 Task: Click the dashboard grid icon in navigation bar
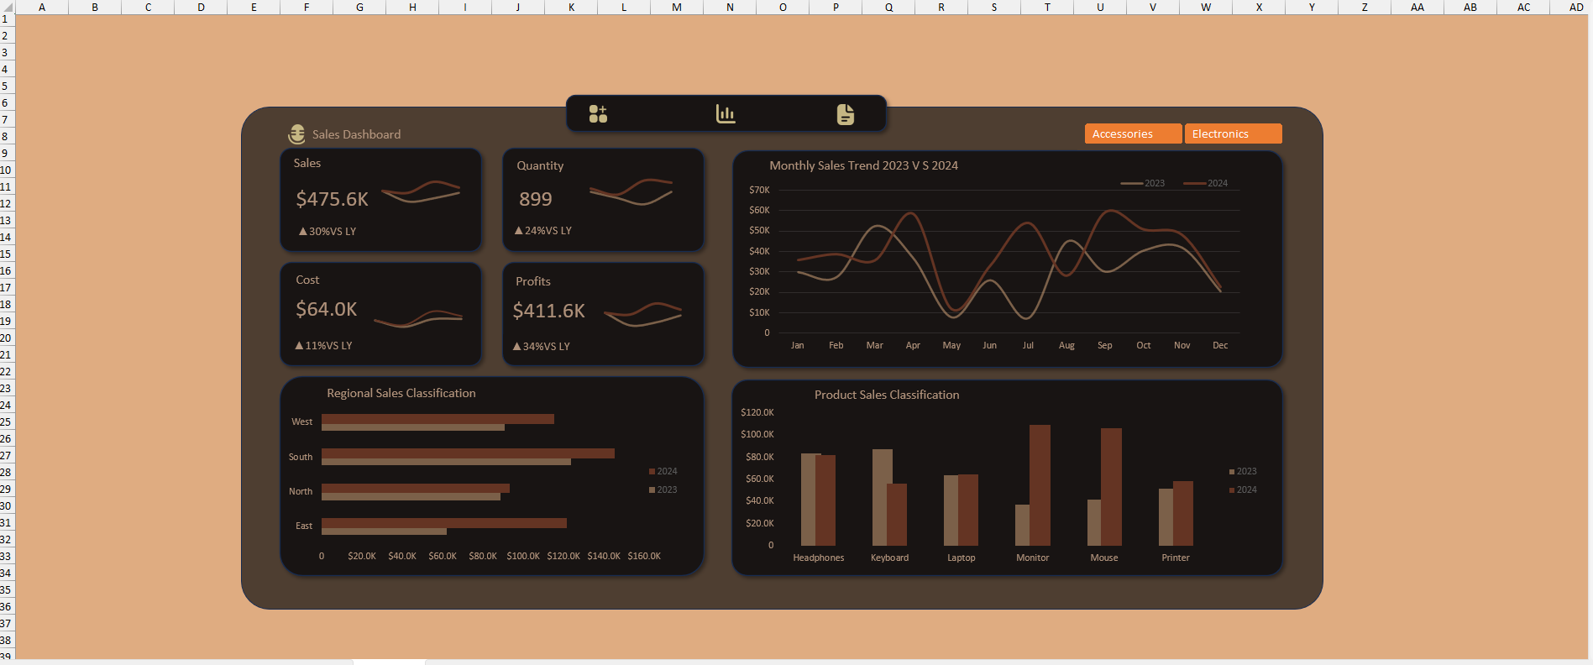coord(598,114)
